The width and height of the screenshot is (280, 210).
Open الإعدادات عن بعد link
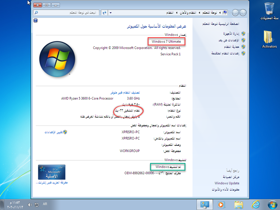pyautogui.click(x=229, y=40)
